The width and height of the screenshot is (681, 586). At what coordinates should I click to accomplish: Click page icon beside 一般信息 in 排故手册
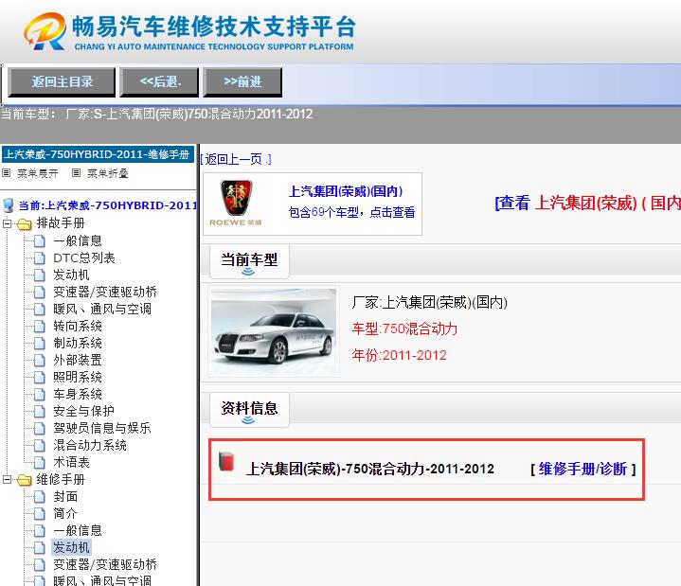click(40, 241)
